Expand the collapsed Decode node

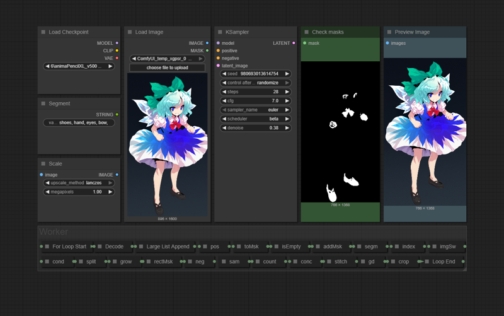[x=100, y=247]
